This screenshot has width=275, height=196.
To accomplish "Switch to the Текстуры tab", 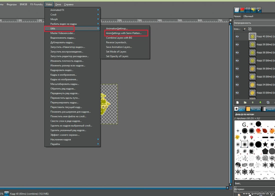I will (253, 109).
